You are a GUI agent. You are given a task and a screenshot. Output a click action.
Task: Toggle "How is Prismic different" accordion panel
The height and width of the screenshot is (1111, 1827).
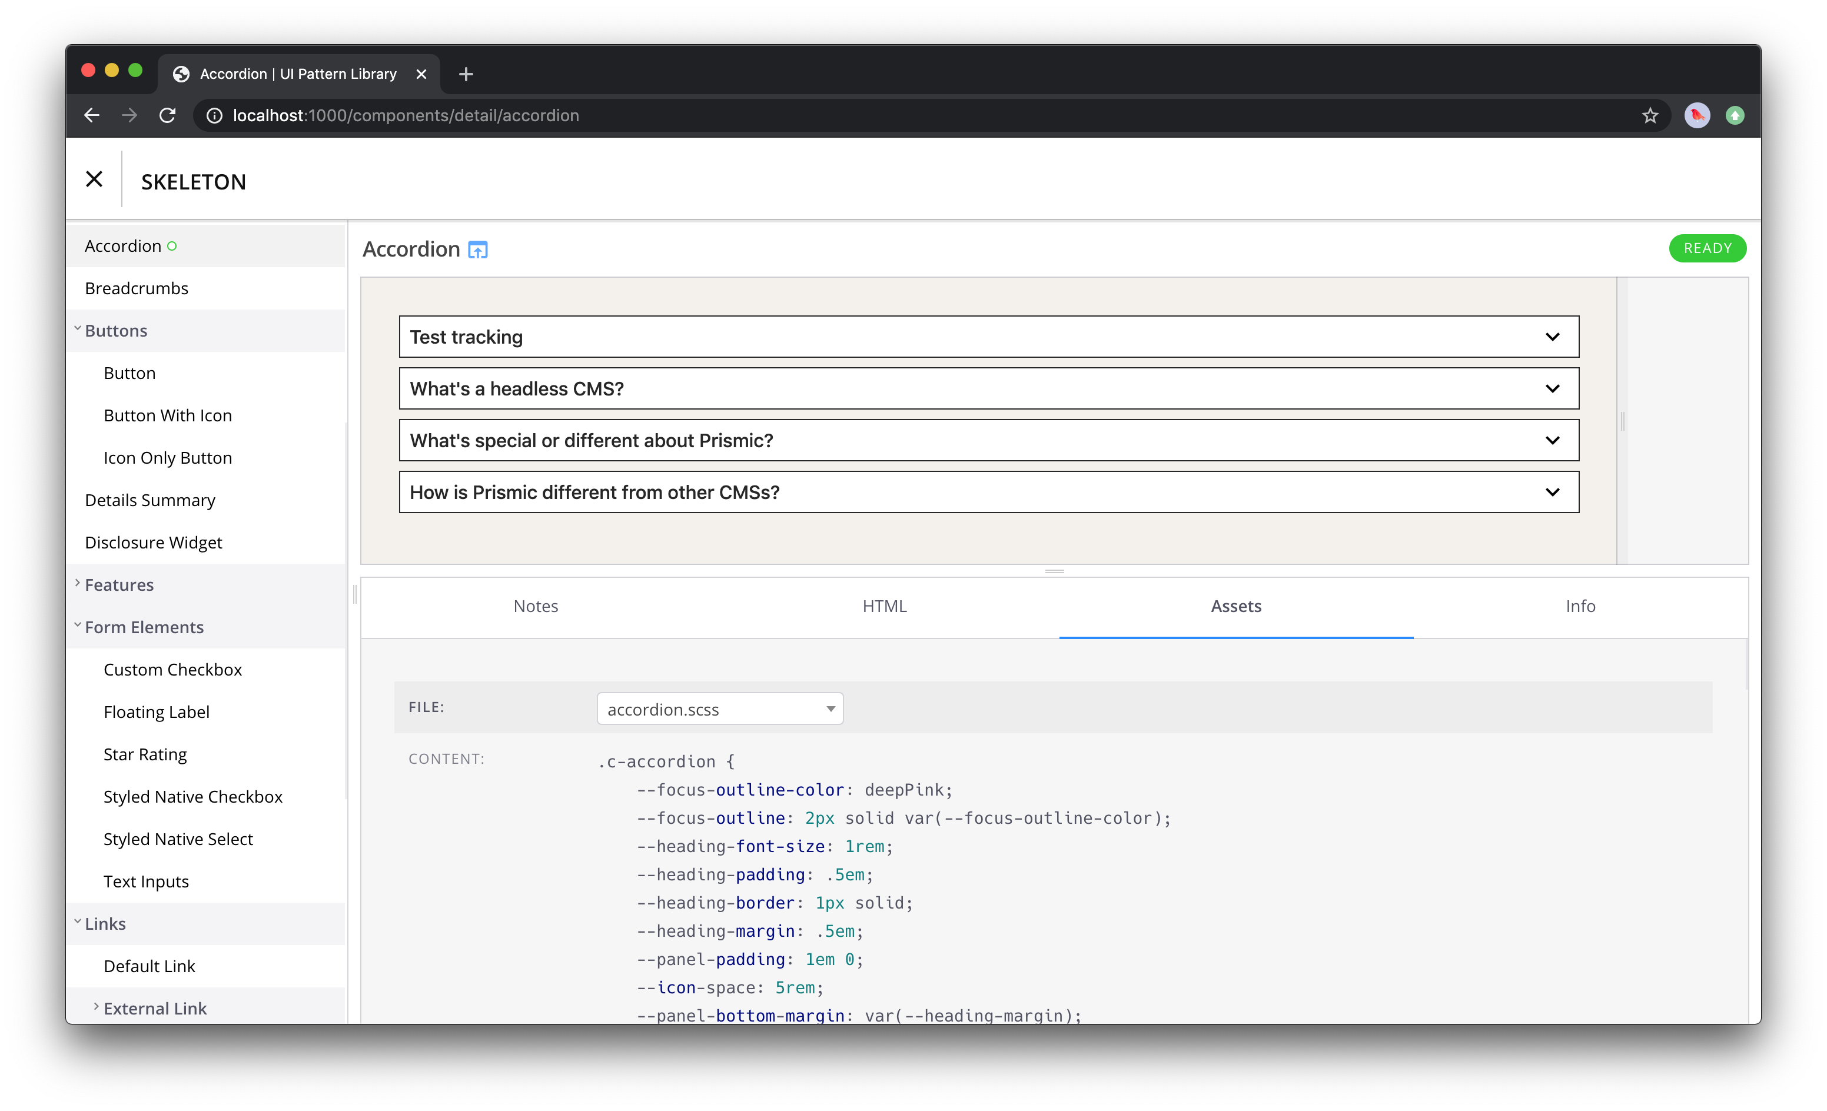pyautogui.click(x=988, y=493)
